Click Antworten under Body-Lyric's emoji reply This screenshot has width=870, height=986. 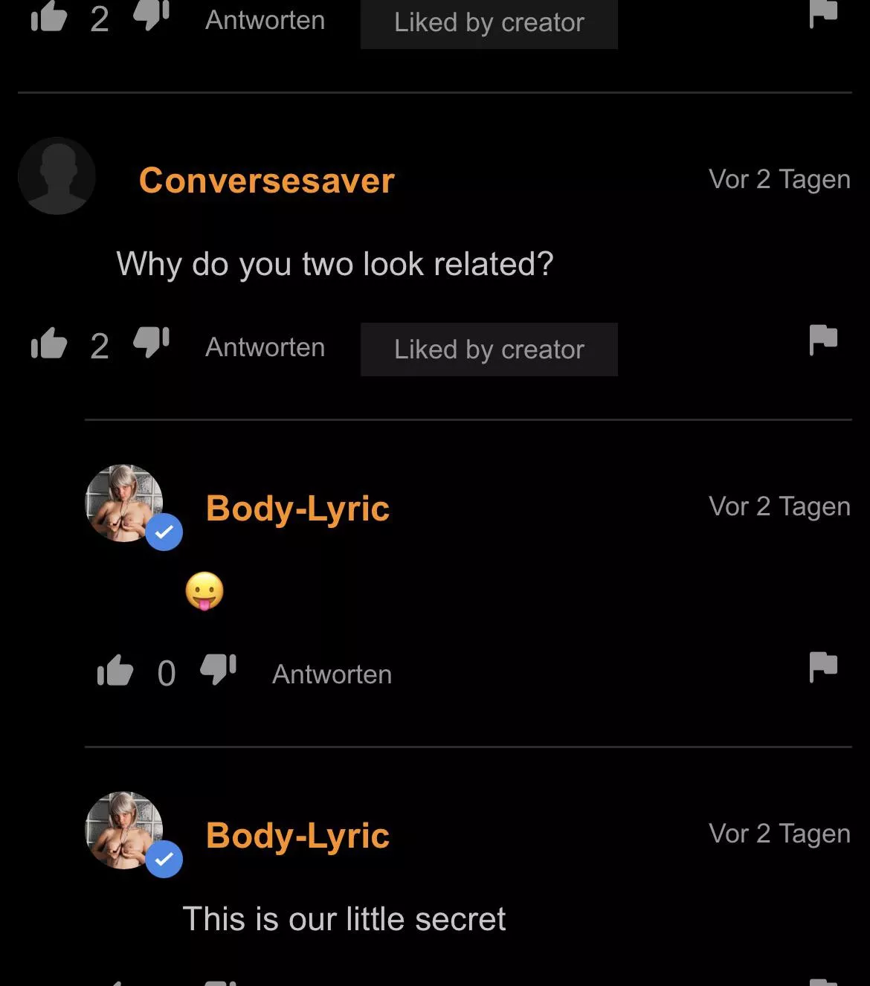332,674
